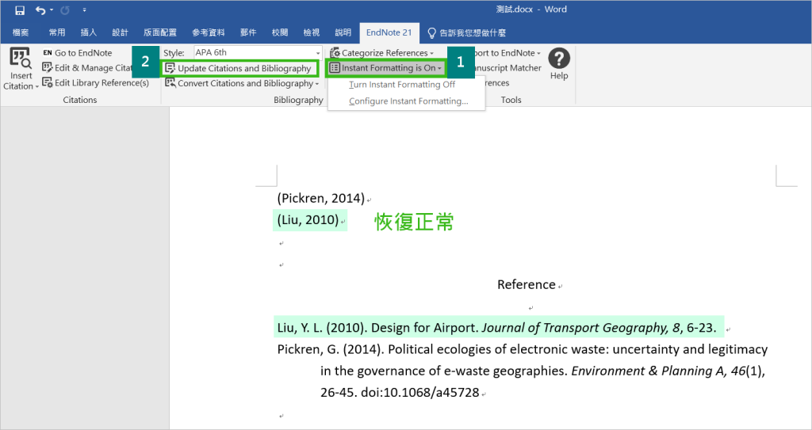Open Categorize References dropdown

(381, 53)
